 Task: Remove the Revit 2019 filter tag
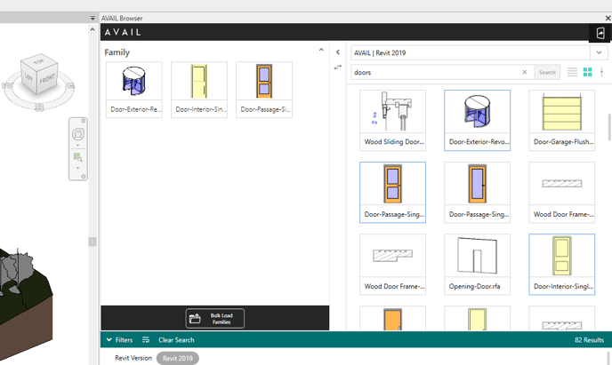[x=178, y=358]
